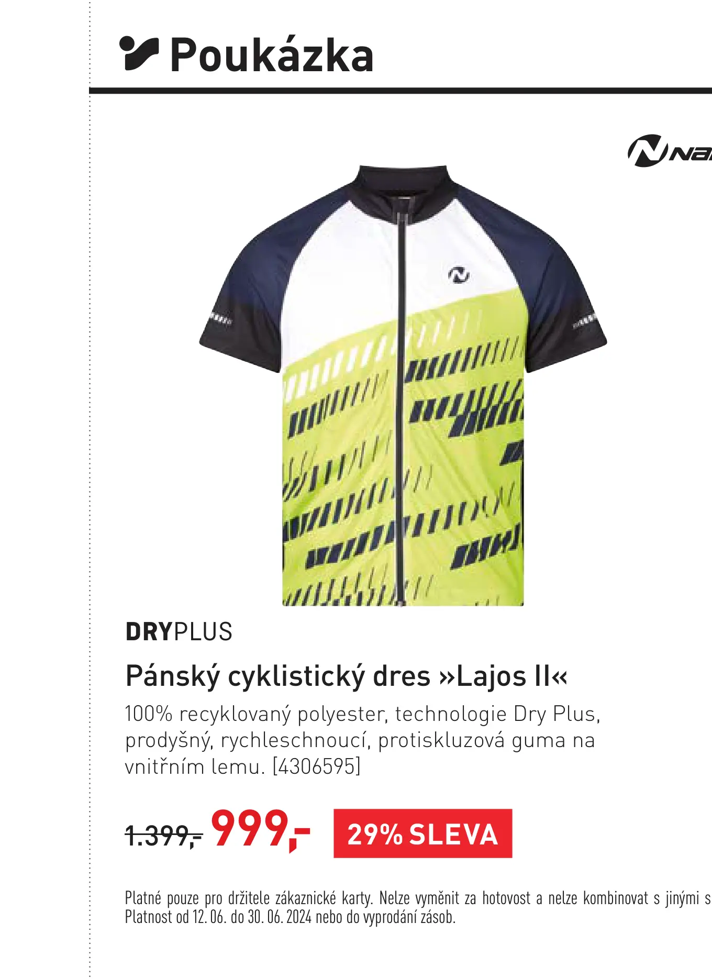Screen dimensions: 712x979
Task: Click the crossed-out 1.399,- original price
Action: [163, 836]
